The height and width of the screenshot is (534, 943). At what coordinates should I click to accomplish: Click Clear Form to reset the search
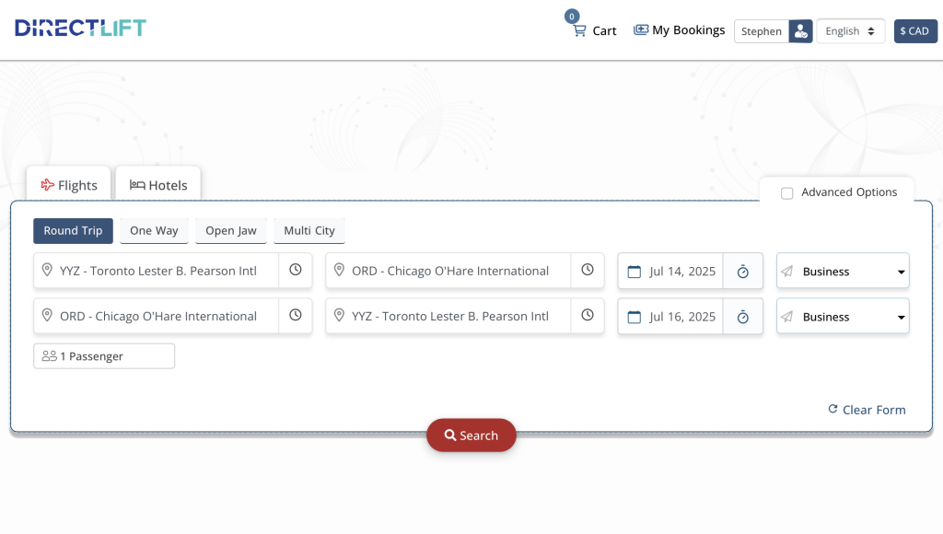pyautogui.click(x=867, y=409)
